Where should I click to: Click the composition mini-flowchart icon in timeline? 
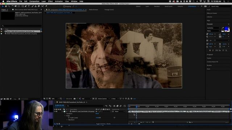point(106,106)
